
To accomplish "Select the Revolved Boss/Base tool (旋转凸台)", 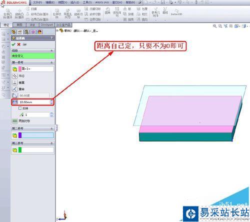I will (x=19, y=14).
